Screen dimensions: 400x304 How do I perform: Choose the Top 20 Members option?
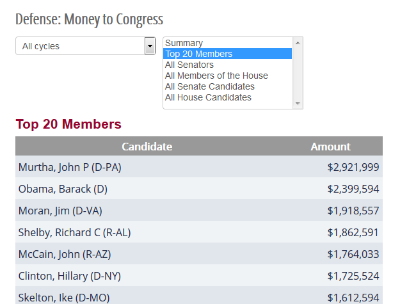point(198,54)
